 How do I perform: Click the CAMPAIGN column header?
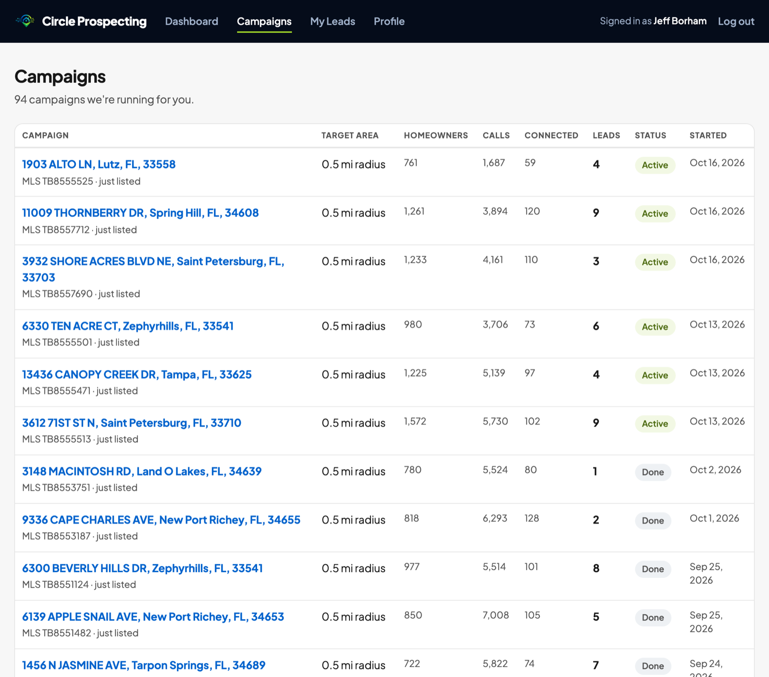pyautogui.click(x=45, y=135)
